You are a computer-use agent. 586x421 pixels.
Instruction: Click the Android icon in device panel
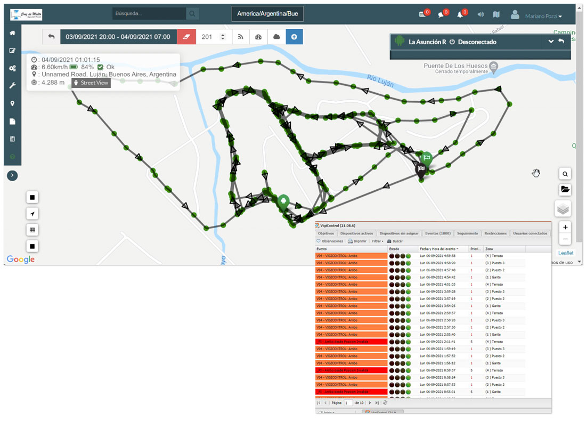pyautogui.click(x=400, y=41)
